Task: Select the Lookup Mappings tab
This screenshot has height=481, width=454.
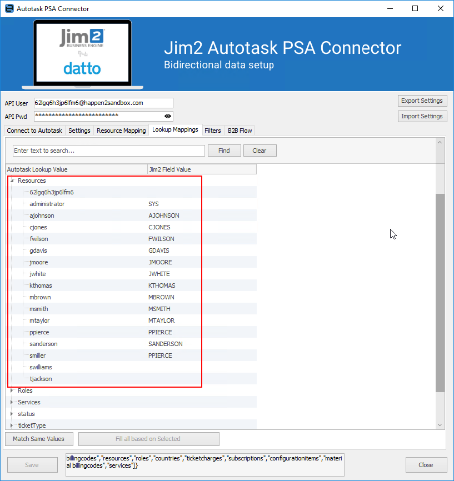Action: (175, 129)
